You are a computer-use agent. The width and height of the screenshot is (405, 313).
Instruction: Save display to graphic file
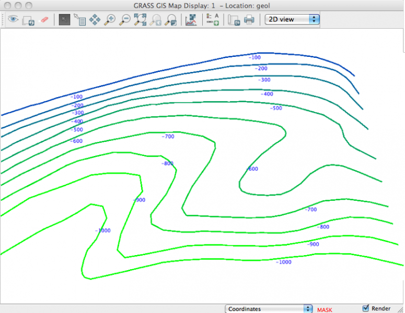pyautogui.click(x=234, y=20)
